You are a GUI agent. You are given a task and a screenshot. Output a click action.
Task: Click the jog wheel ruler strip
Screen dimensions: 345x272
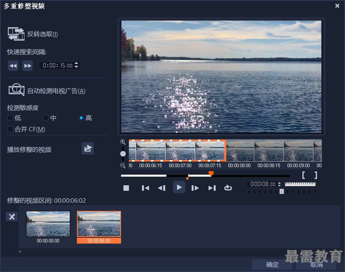[300, 184]
